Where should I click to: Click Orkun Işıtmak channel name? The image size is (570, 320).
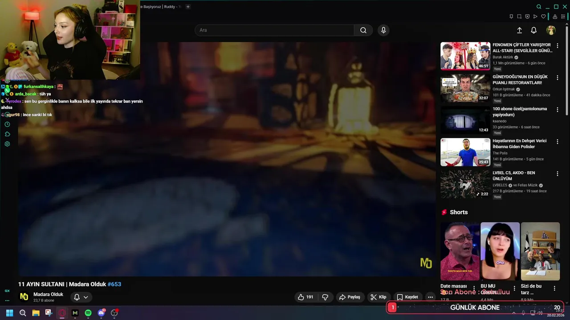(x=504, y=89)
